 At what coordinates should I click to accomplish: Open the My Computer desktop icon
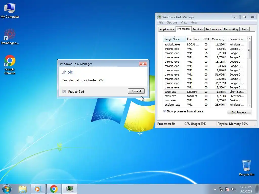point(10,10)
